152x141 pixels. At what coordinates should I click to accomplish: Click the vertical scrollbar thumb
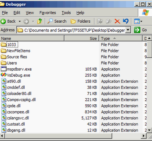click(149, 50)
